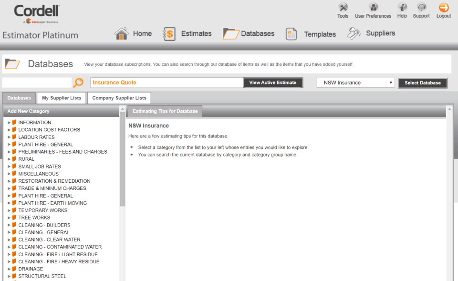Expand PLANT HIRE - EARTH MOVING category

[9, 203]
